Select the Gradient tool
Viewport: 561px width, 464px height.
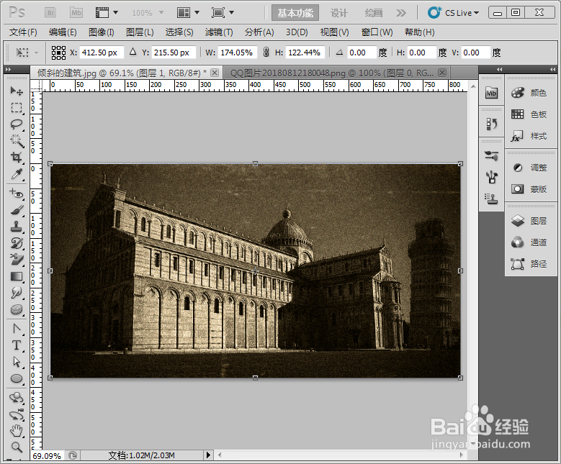[x=17, y=276]
